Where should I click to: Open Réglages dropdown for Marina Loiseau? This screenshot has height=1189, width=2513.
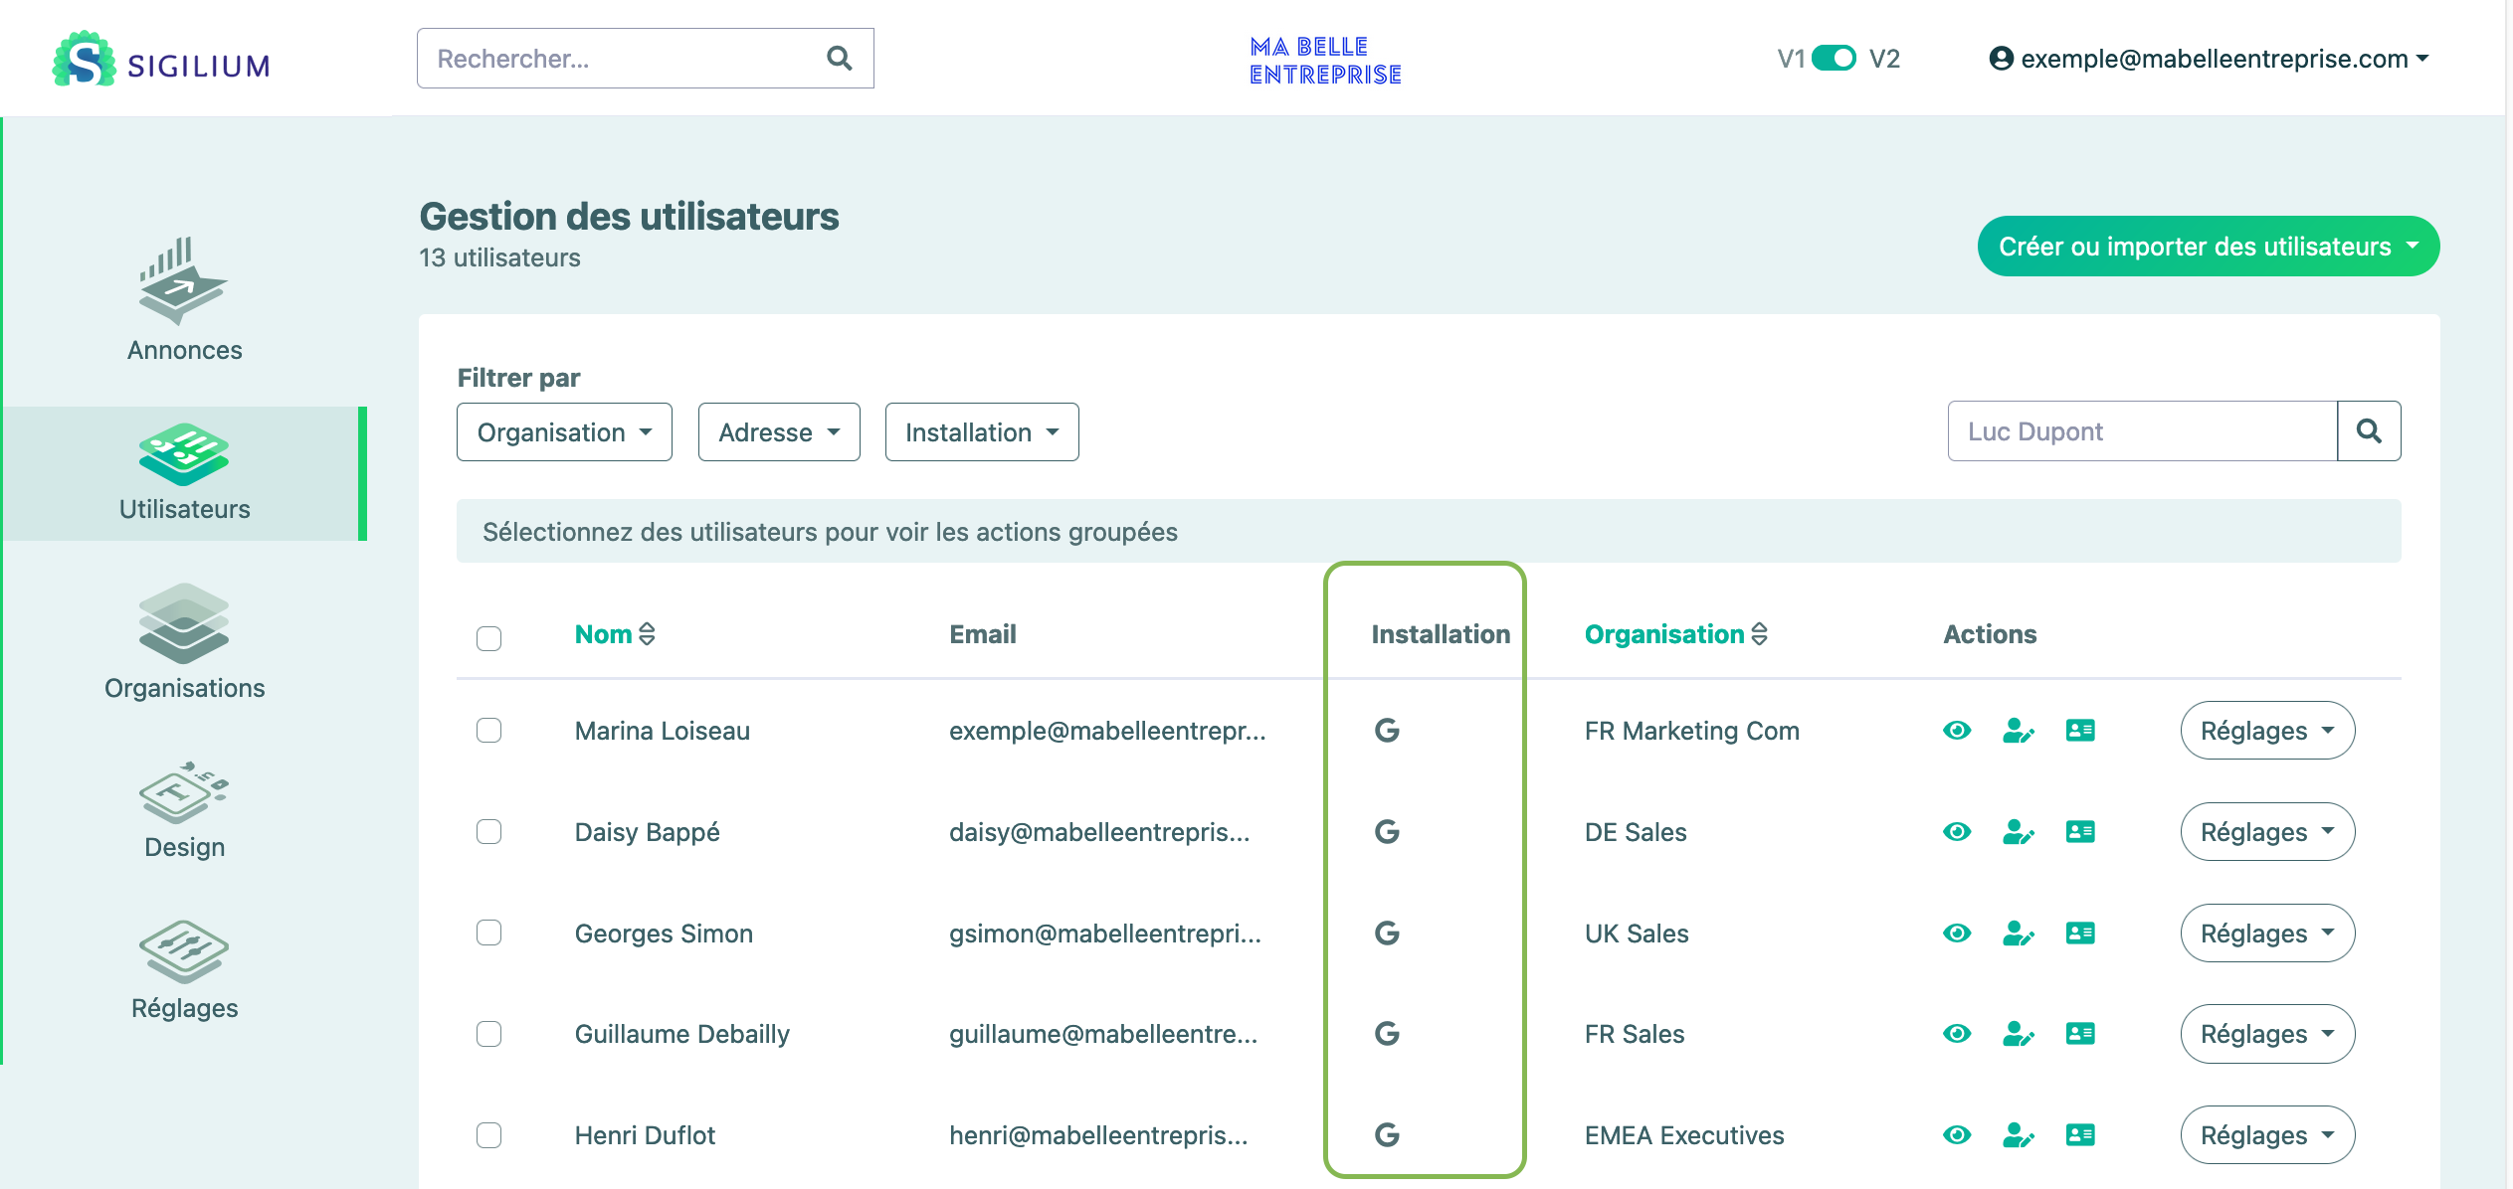2266,731
